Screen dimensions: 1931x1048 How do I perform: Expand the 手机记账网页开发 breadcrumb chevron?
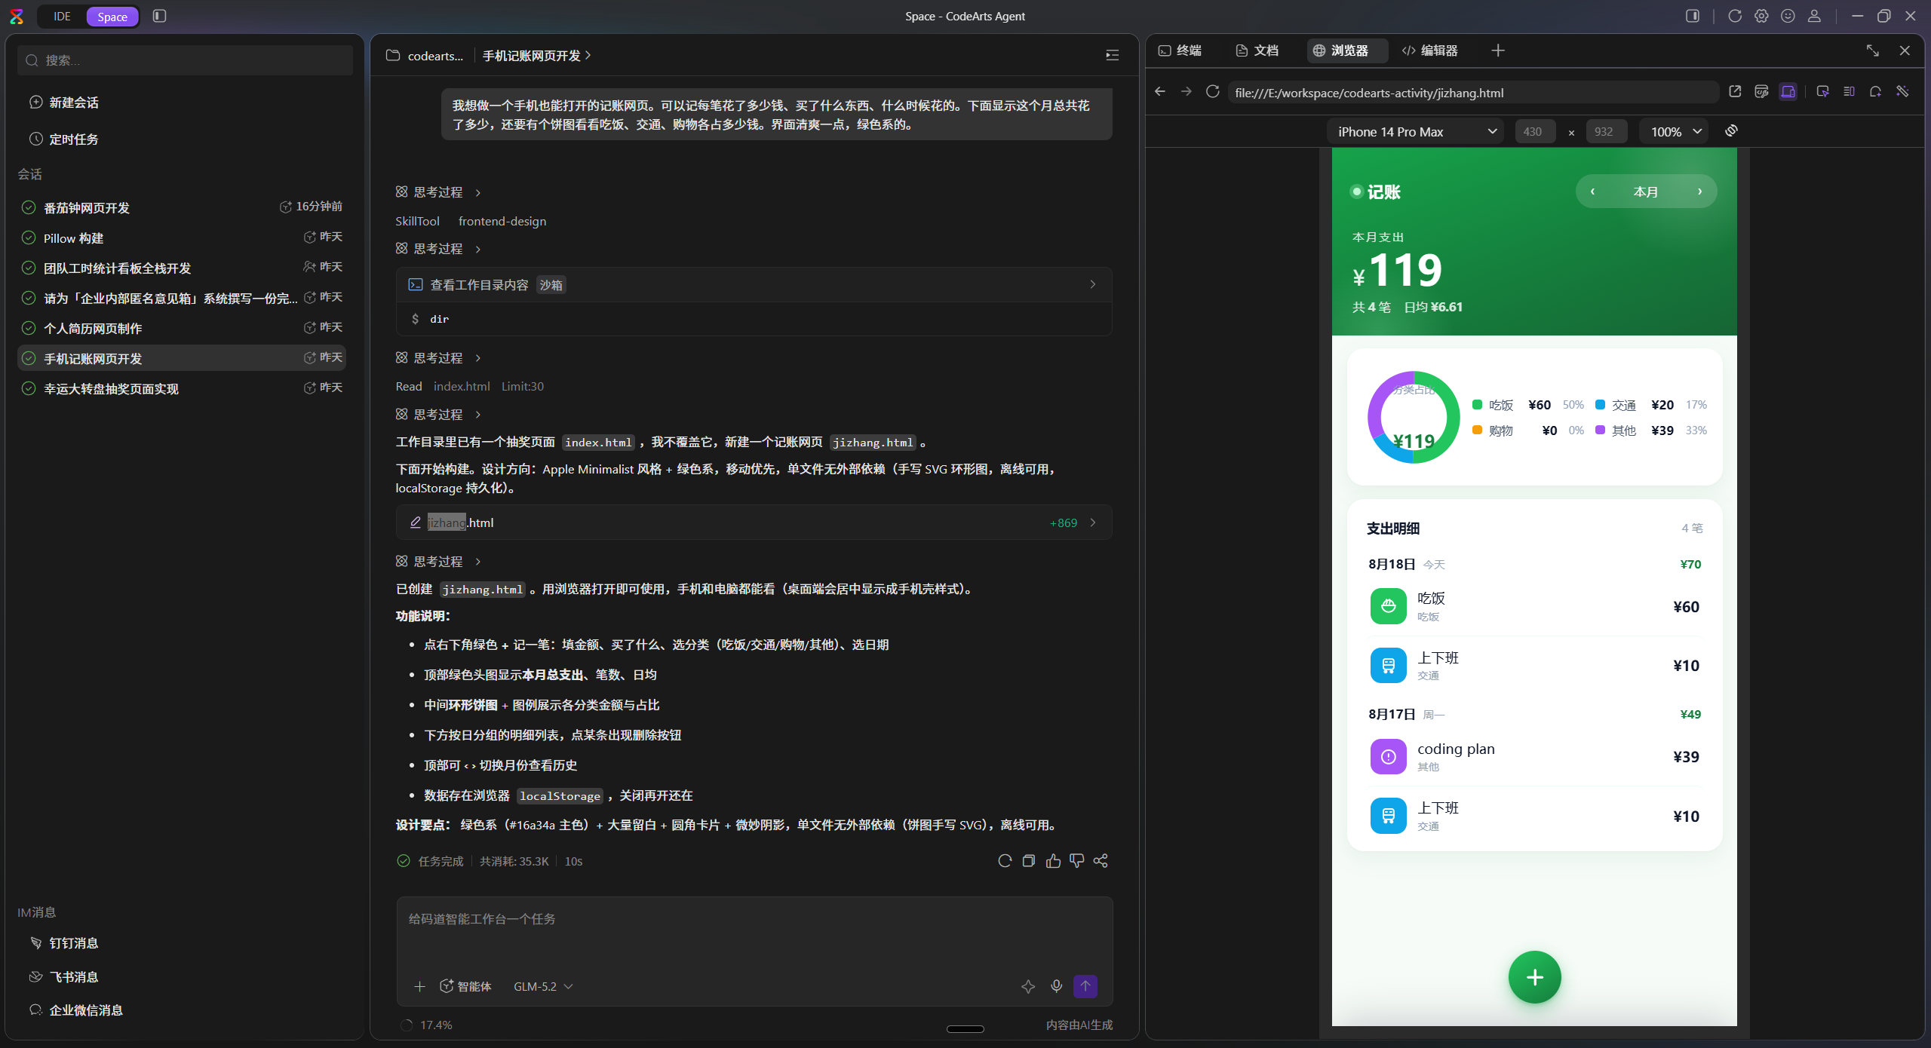[588, 55]
